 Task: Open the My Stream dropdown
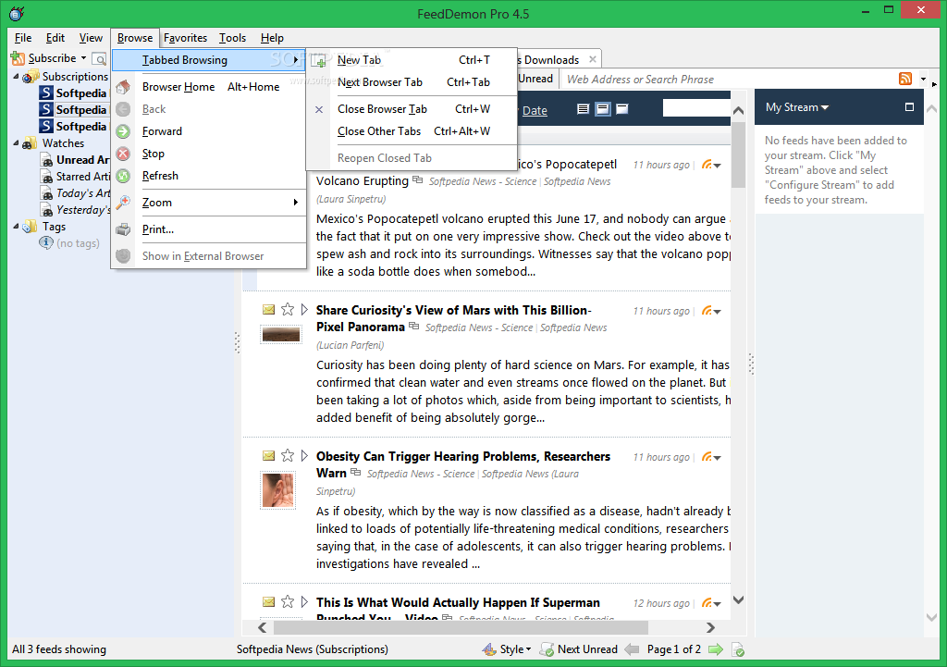click(x=797, y=107)
